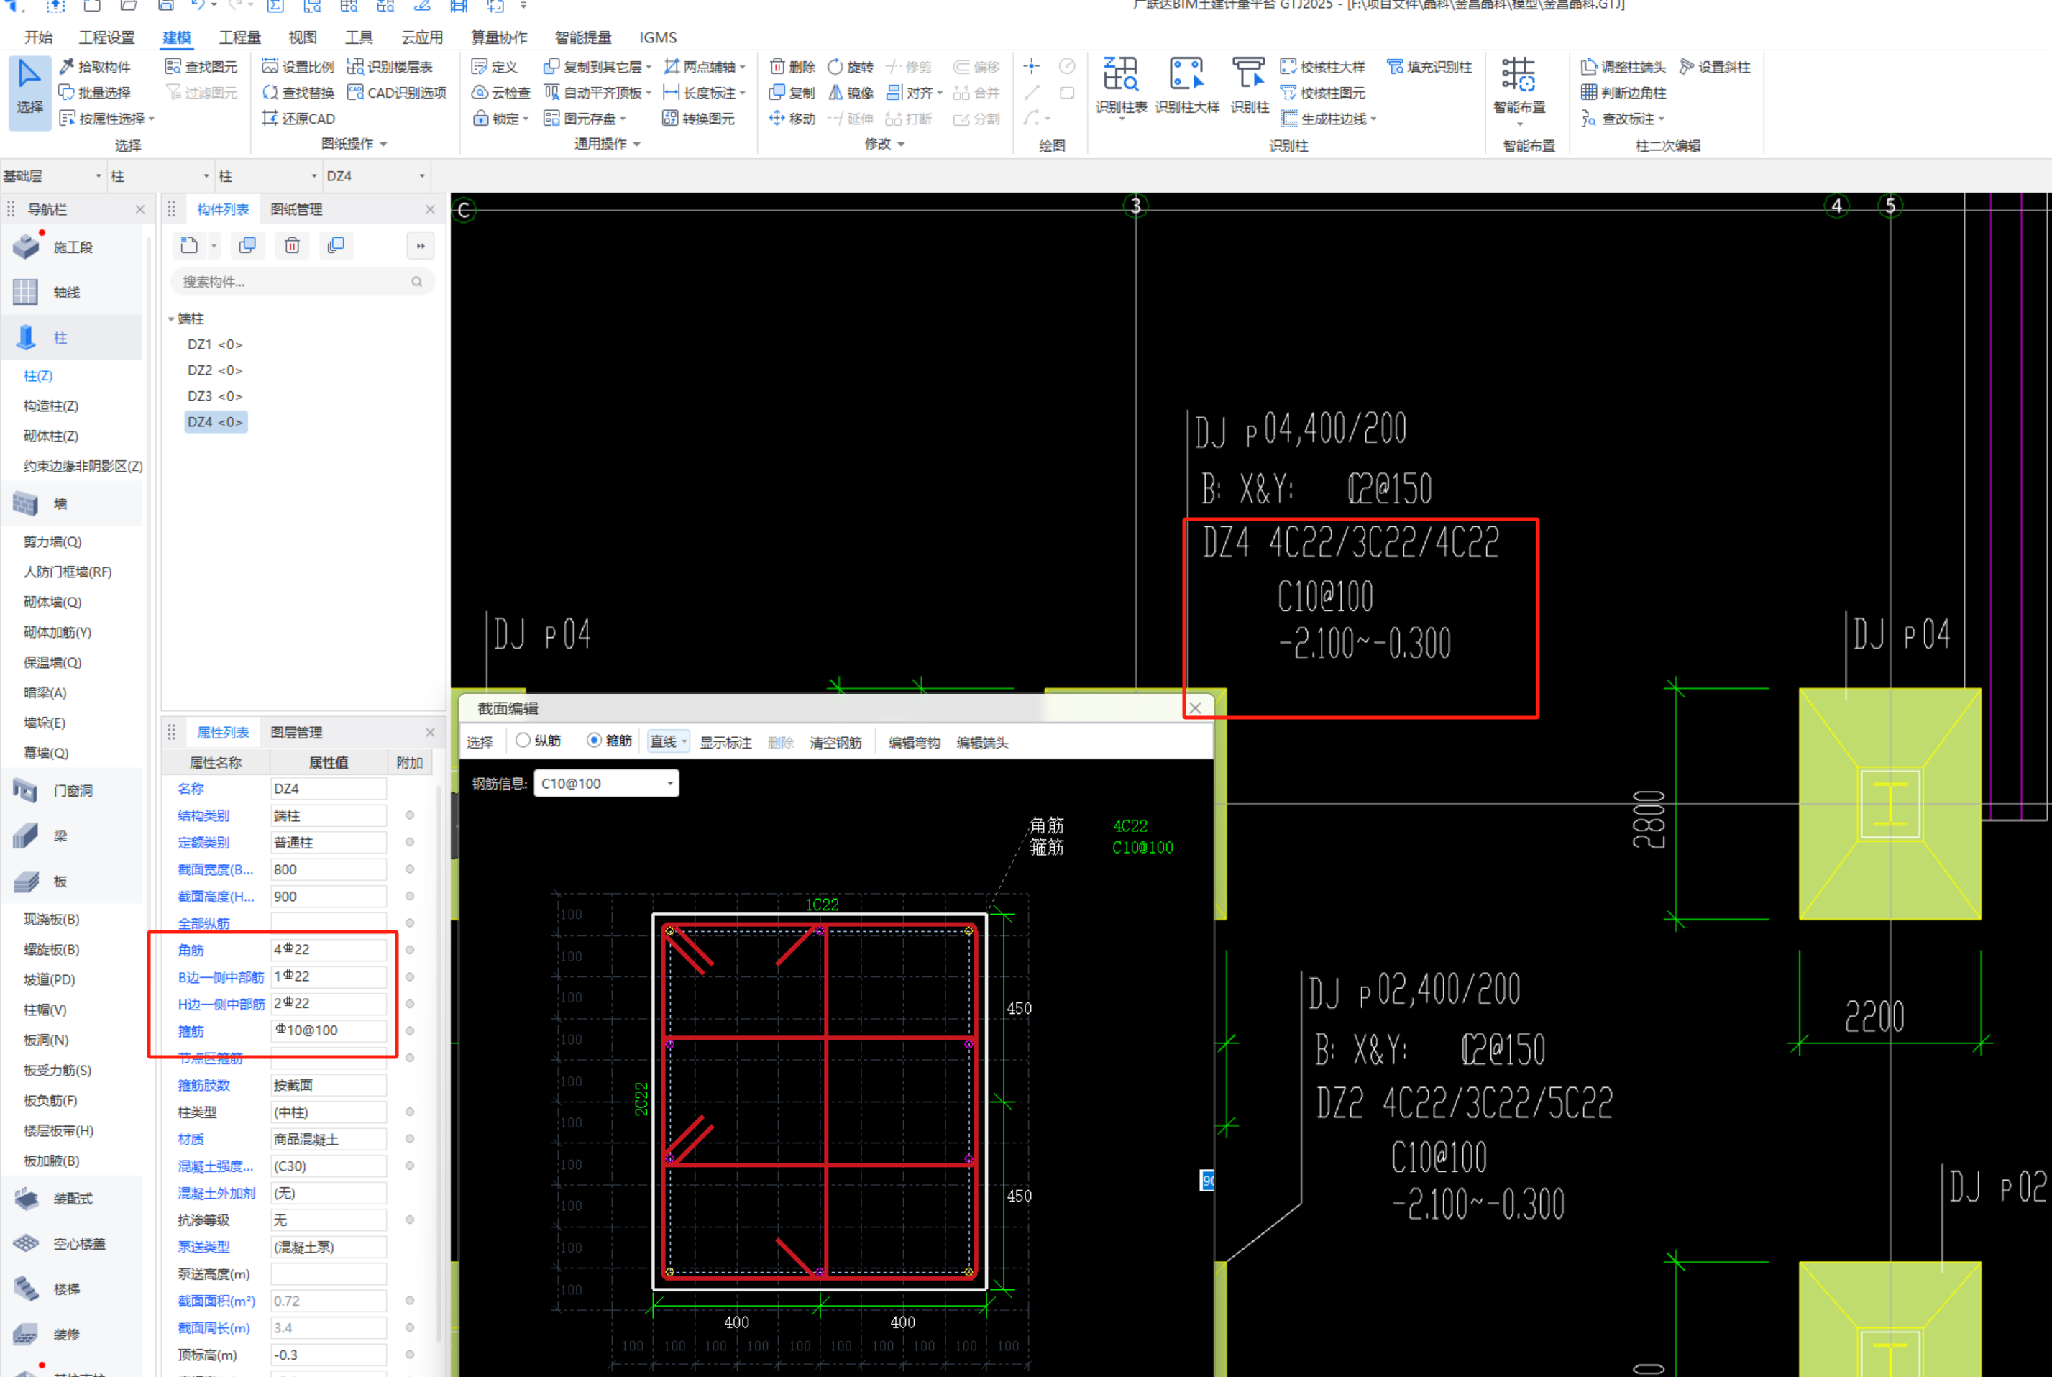Click the 设置斜柱 tool

point(1714,67)
